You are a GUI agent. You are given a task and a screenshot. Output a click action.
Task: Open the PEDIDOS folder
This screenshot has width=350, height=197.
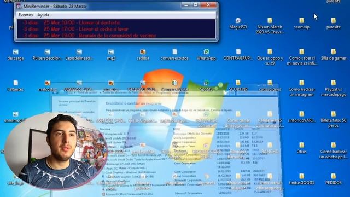334,179
